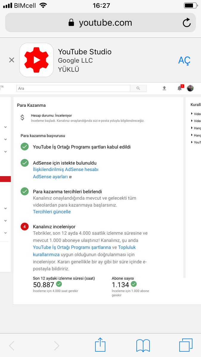Expand the topmost left sidebar chevron

click(x=5, y=127)
